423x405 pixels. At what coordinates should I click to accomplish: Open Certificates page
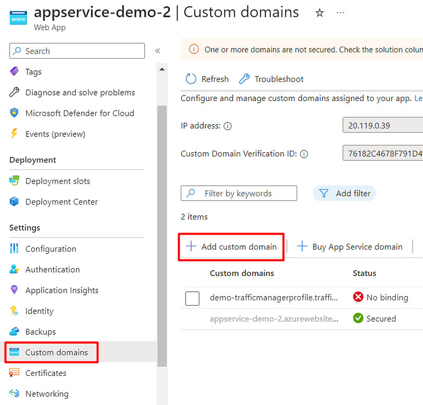pyautogui.click(x=46, y=373)
